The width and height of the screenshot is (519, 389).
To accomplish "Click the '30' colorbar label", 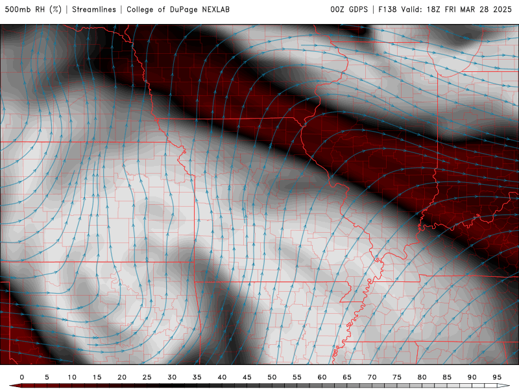I will [172, 377].
